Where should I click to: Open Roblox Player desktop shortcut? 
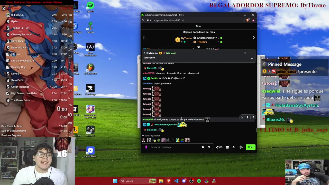(90, 152)
